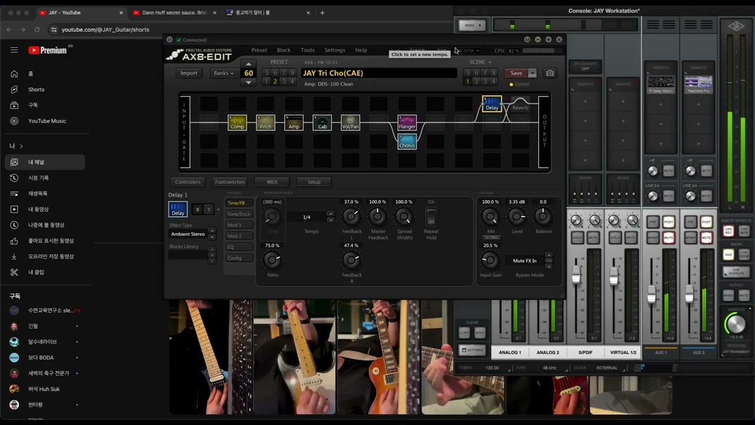This screenshot has width=755, height=425.
Task: Select the Flanger block
Action: [407, 123]
